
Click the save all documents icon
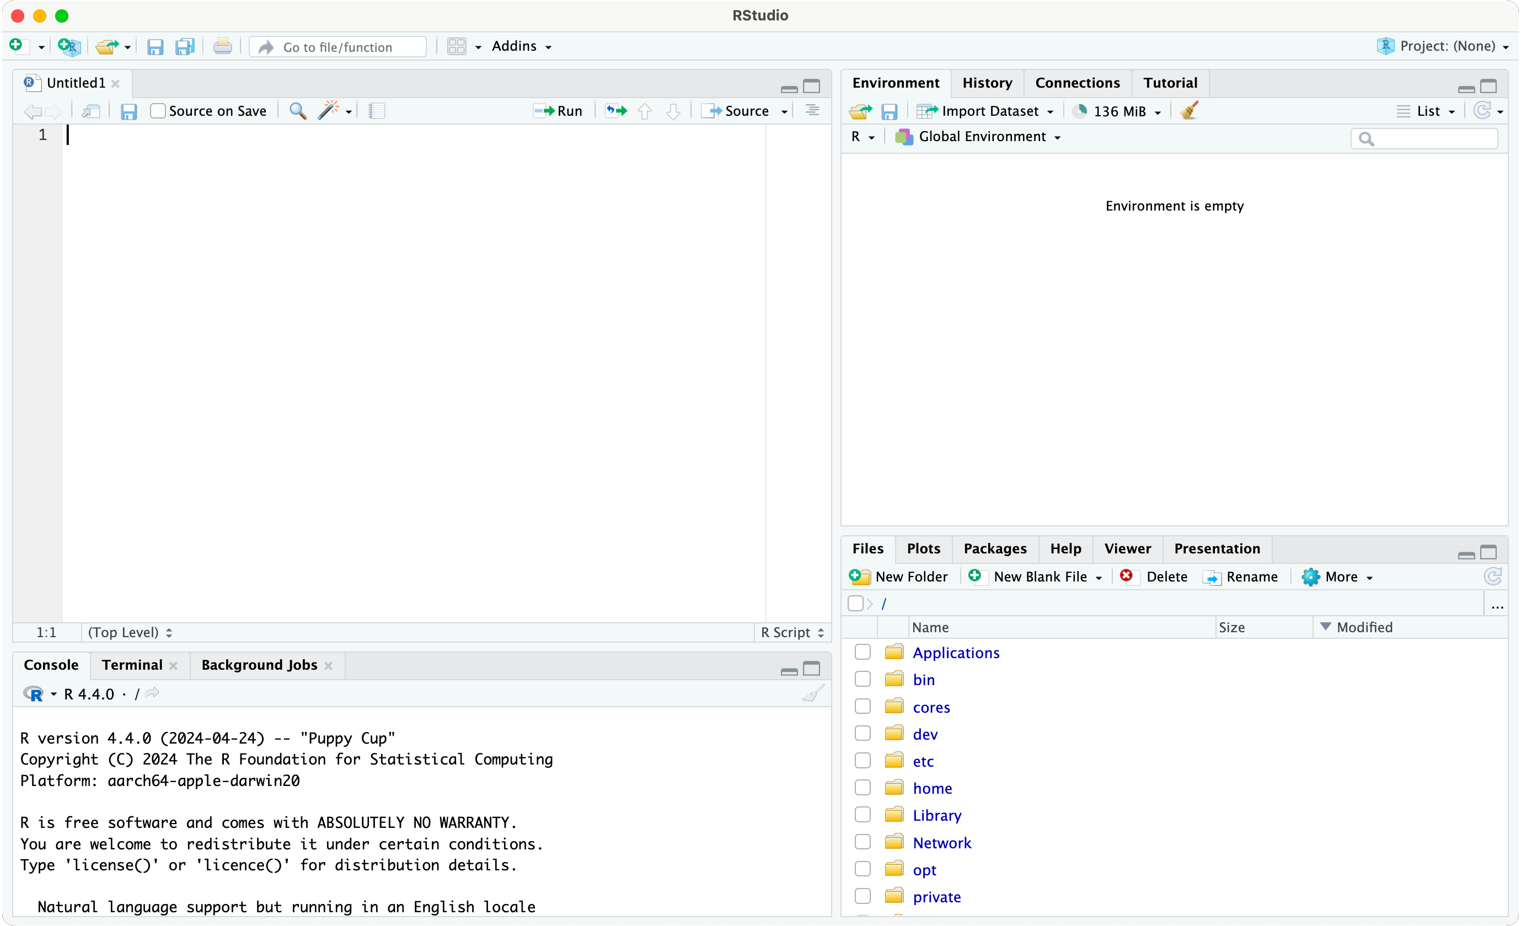tap(185, 47)
